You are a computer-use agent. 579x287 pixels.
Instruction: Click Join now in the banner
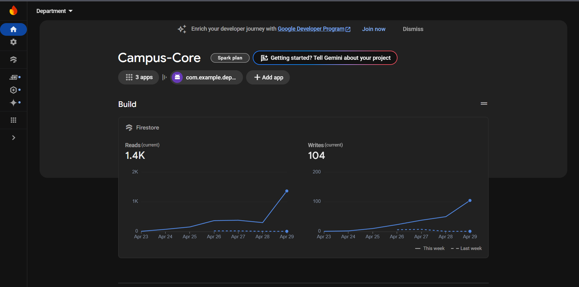point(374,29)
